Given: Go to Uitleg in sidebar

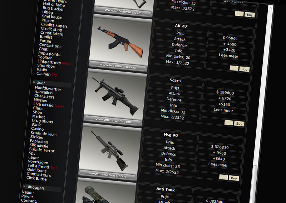Looking at the screenshot, I should click(x=48, y=12).
